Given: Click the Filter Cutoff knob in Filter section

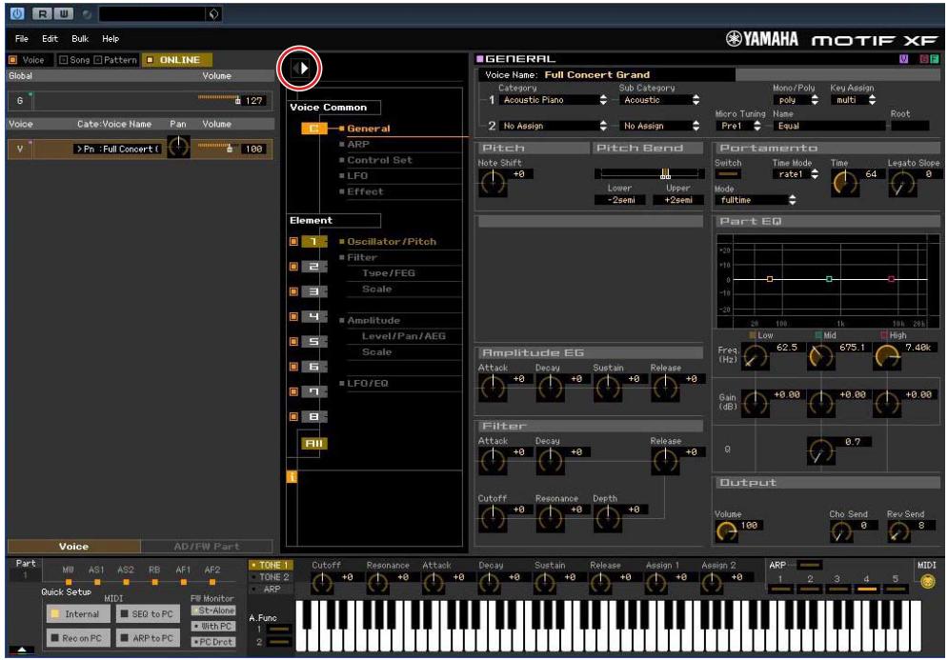Looking at the screenshot, I should (x=493, y=518).
